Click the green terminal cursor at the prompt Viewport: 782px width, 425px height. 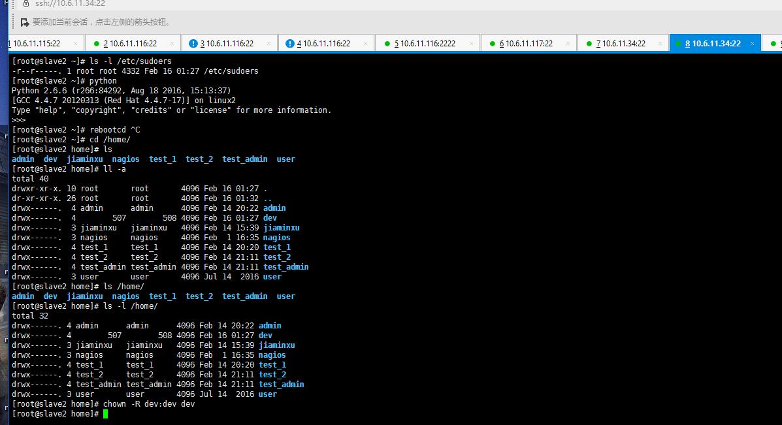click(105, 413)
